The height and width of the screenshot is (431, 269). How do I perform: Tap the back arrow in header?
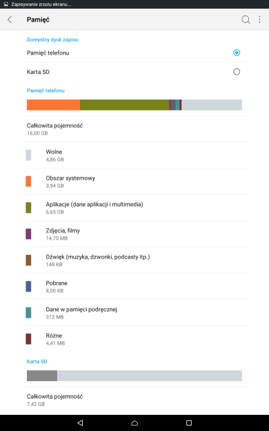10,20
